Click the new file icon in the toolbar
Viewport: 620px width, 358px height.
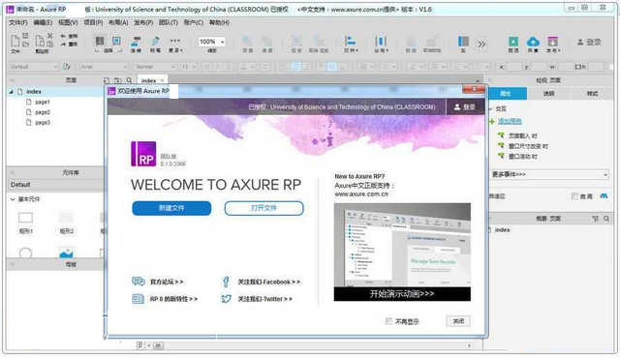[15, 41]
